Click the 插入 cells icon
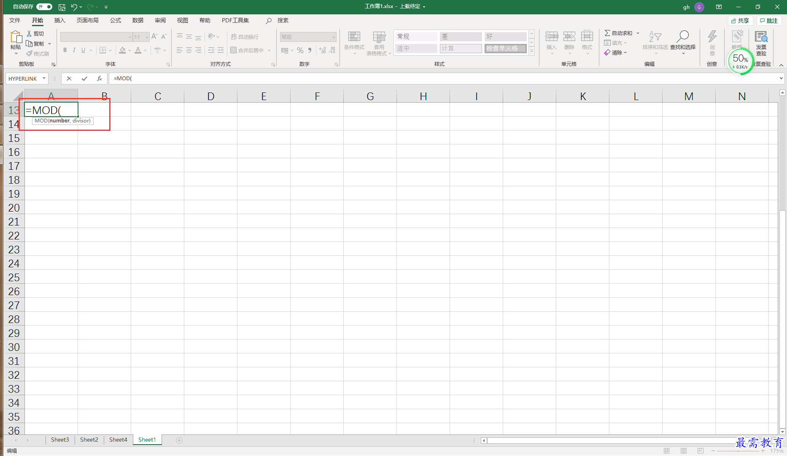787x456 pixels. click(552, 37)
